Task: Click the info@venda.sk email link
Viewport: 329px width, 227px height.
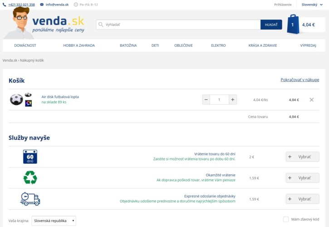Action: point(57,5)
